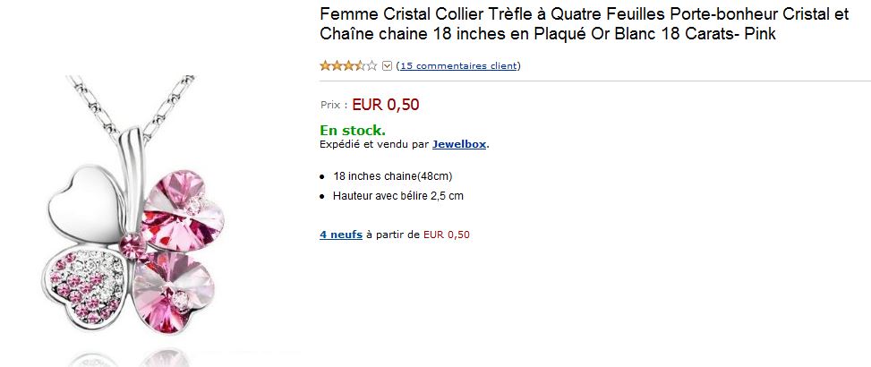Click the gold star rating icons
Image resolution: width=871 pixels, height=367 pixels.
tap(348, 65)
